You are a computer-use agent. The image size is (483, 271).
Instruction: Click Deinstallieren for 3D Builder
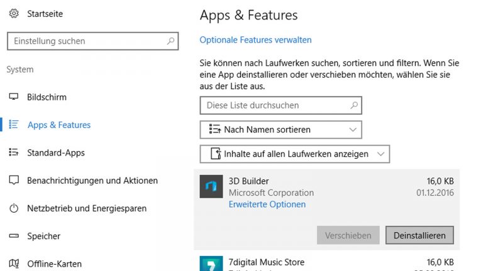point(419,235)
